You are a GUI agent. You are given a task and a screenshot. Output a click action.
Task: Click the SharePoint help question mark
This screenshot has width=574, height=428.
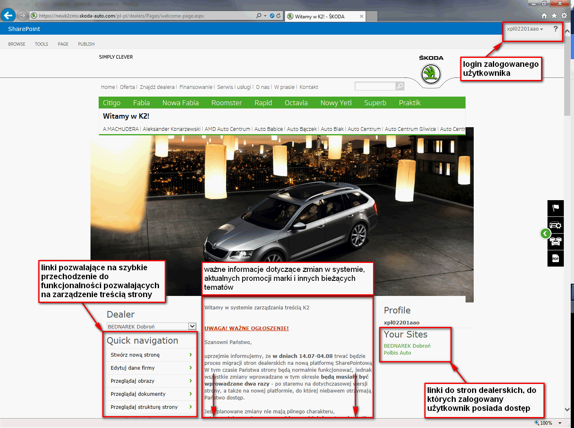(556, 29)
